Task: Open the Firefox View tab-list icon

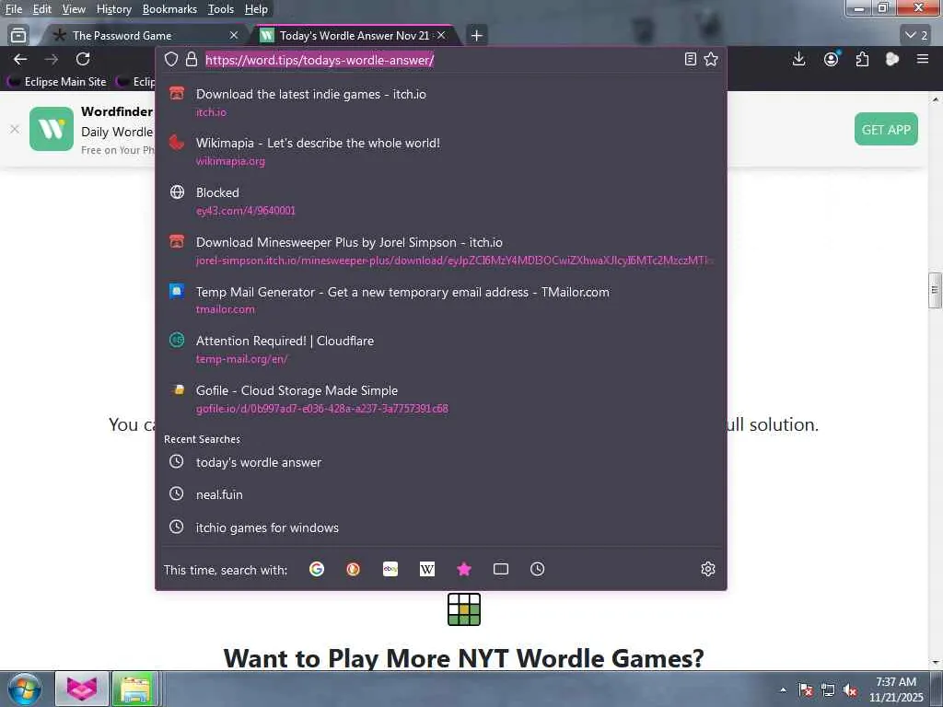Action: point(18,36)
